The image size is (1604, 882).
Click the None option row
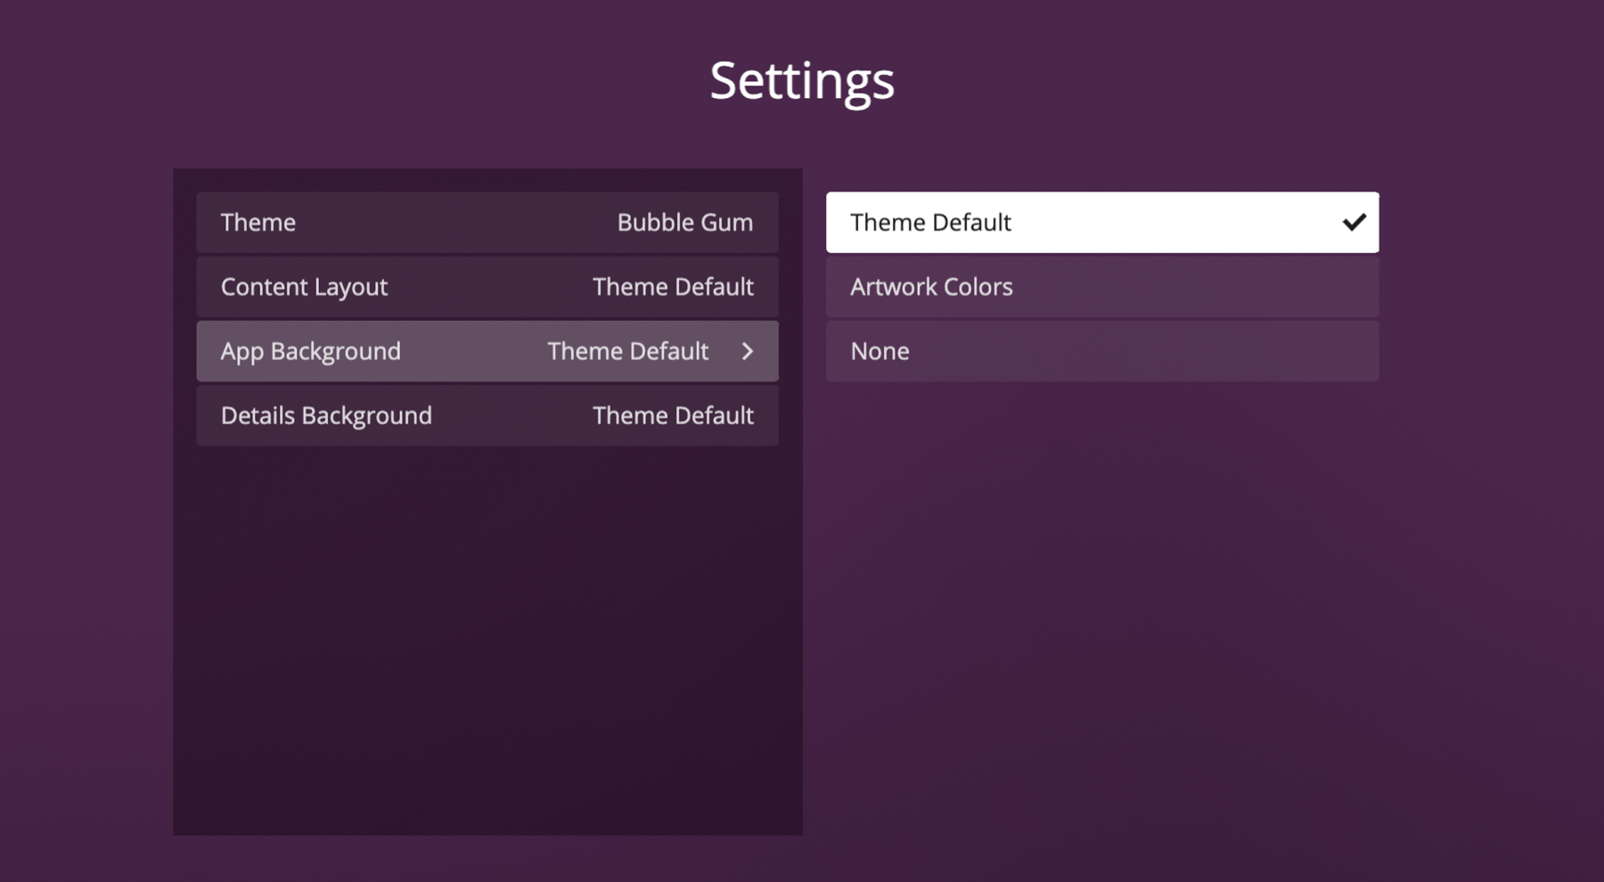[880, 351]
